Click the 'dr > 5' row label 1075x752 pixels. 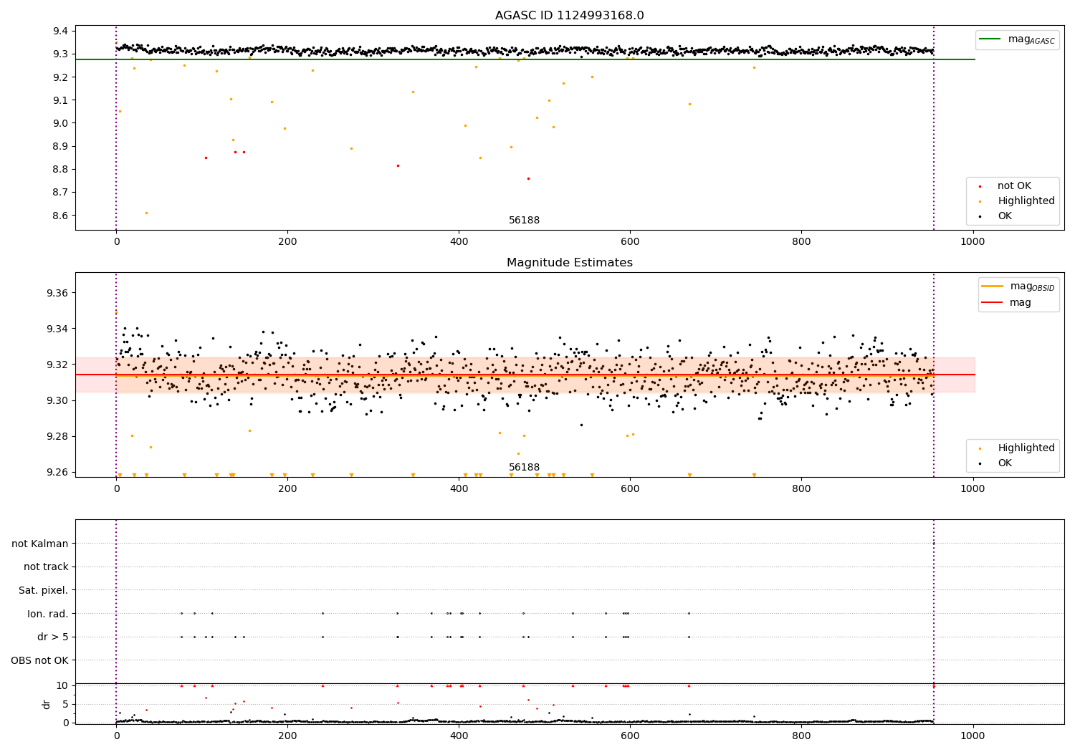point(53,637)
